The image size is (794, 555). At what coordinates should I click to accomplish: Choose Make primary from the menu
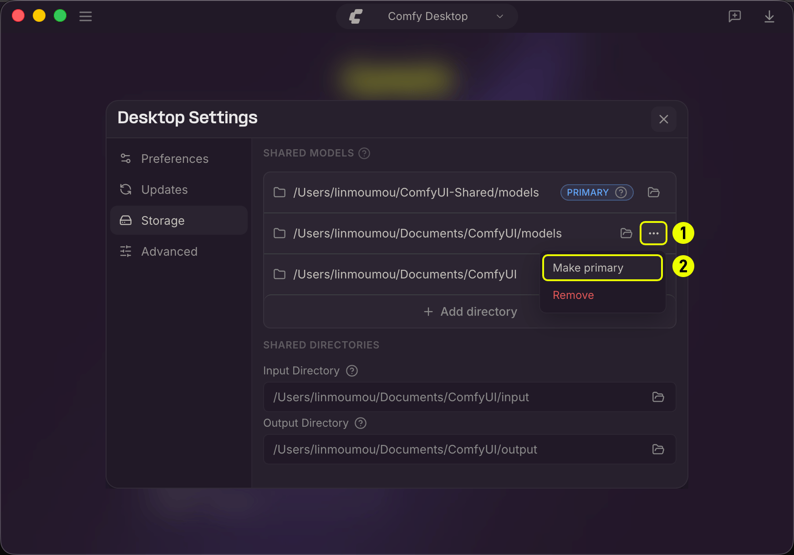(602, 268)
